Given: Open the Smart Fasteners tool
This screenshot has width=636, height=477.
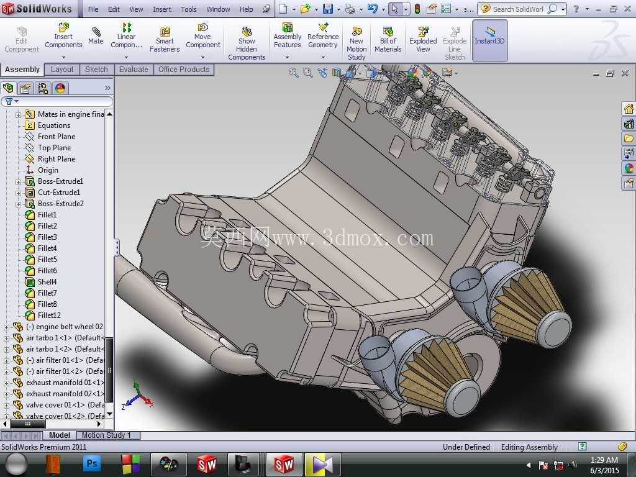Looking at the screenshot, I should [x=165, y=40].
